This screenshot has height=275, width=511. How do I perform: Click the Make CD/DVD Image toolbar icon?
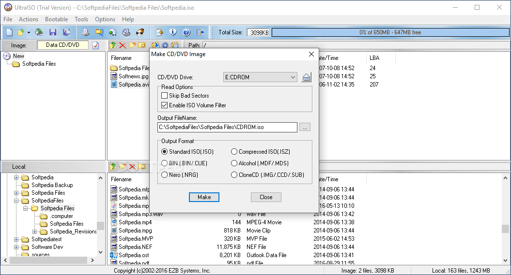pos(85,32)
